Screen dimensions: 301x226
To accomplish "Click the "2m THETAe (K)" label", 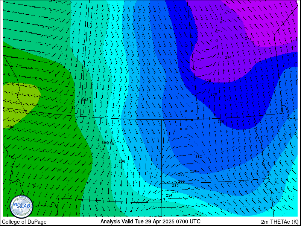I will pyautogui.click(x=280, y=221).
